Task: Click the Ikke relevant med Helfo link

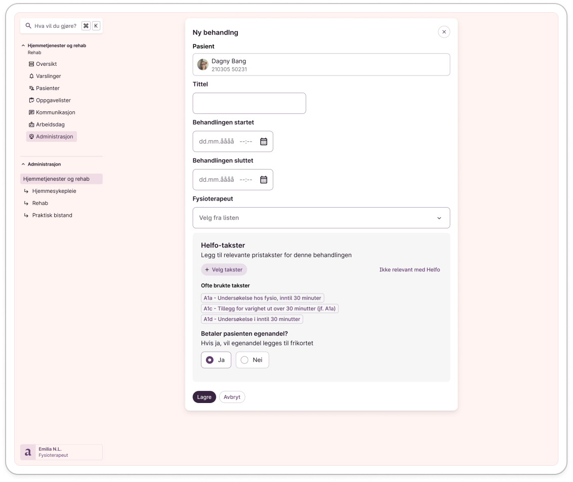Action: (x=410, y=270)
